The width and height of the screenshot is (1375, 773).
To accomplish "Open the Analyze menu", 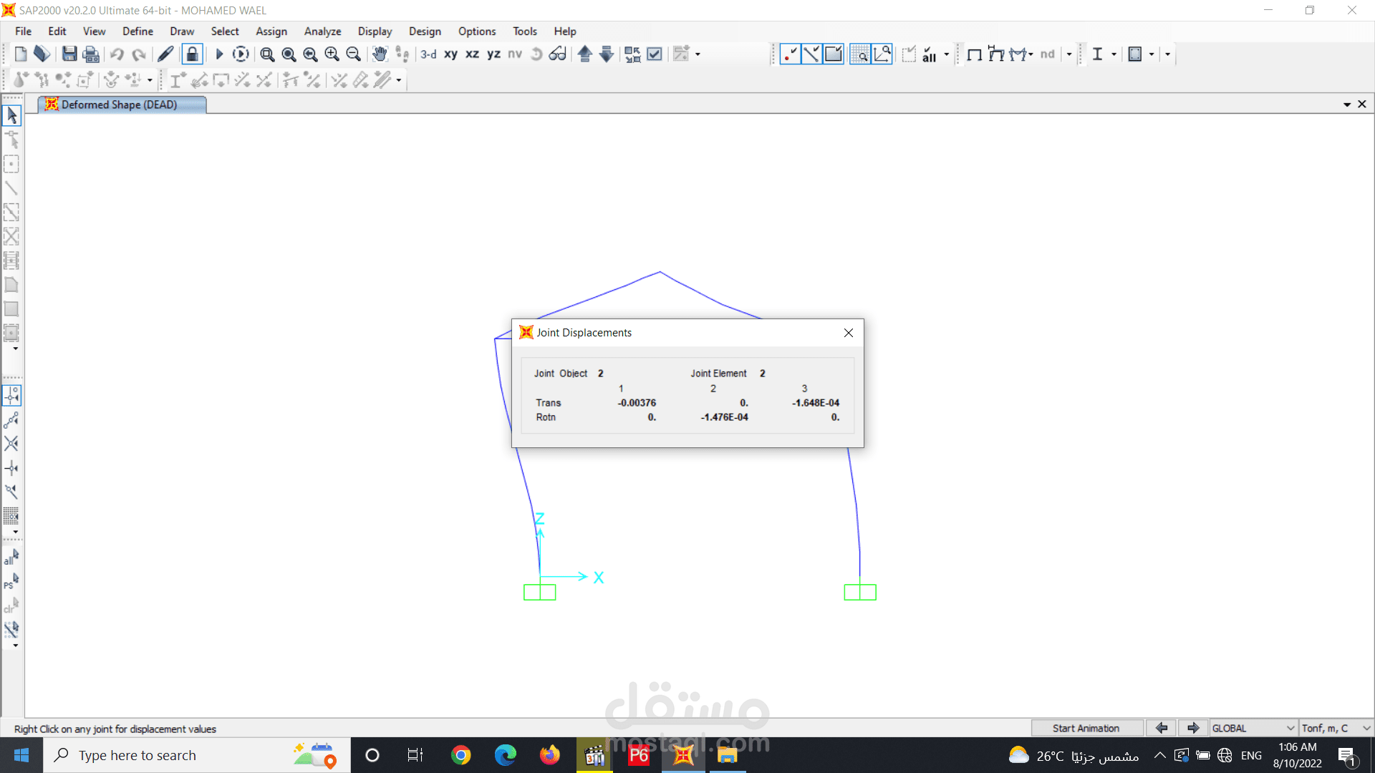I will pyautogui.click(x=322, y=31).
